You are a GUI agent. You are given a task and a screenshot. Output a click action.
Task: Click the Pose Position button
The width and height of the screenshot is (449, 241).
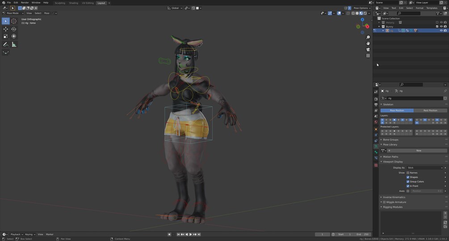coord(397,110)
